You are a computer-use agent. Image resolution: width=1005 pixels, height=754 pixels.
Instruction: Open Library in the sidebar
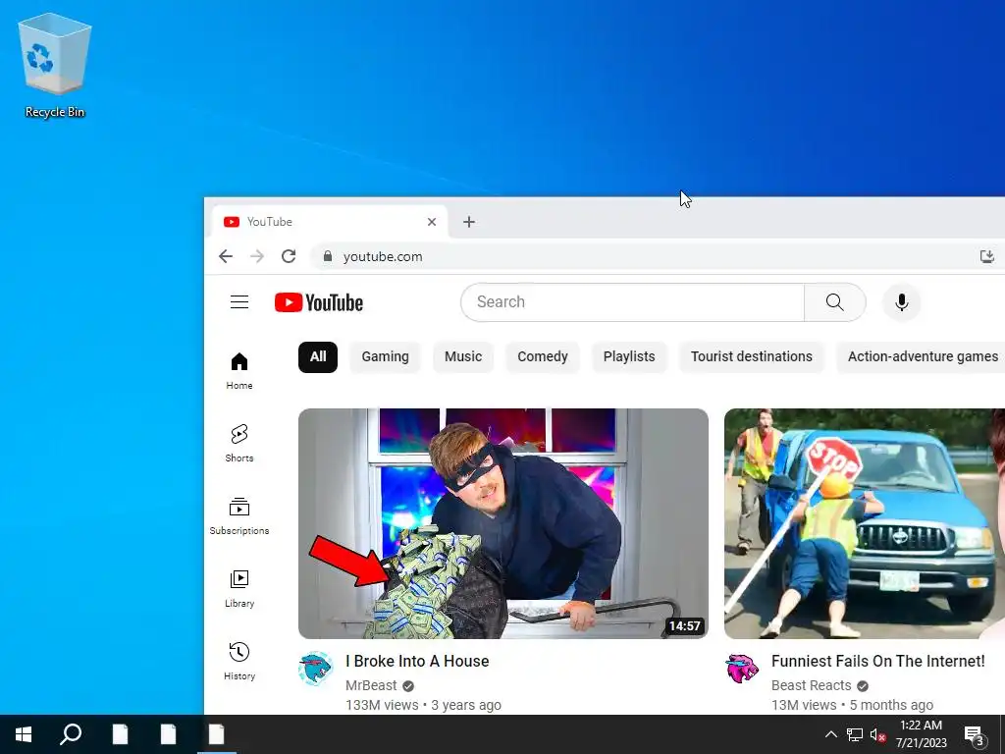pyautogui.click(x=239, y=589)
